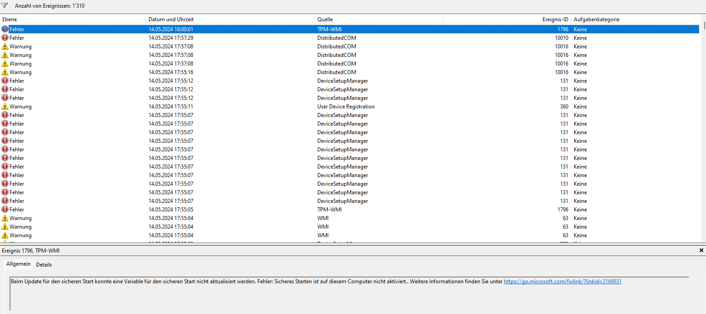Click error icon of 17:57:29 DistributedCOM event

click(5, 37)
